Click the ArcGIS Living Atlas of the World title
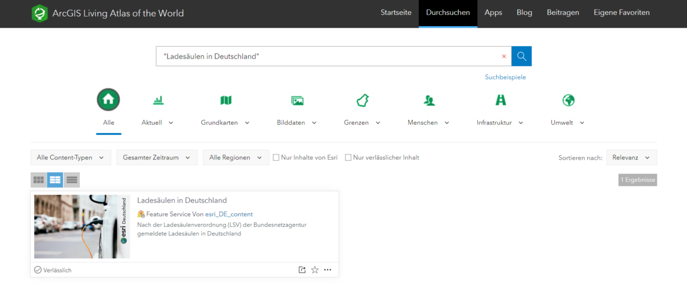 pos(118,13)
